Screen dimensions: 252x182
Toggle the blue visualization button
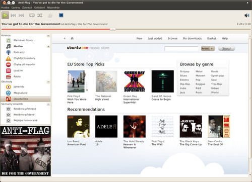61,15
